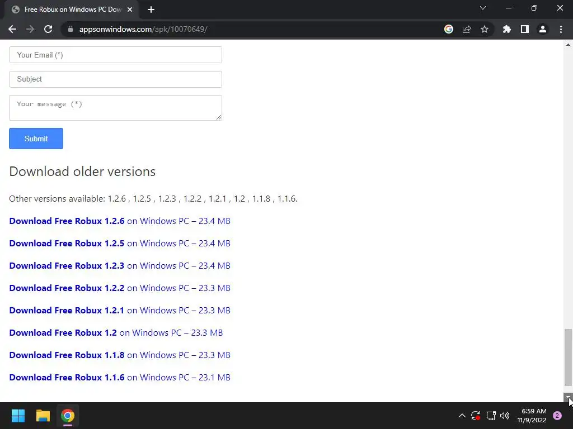Open Chrome three-dot menu
The height and width of the screenshot is (429, 573).
click(561, 29)
